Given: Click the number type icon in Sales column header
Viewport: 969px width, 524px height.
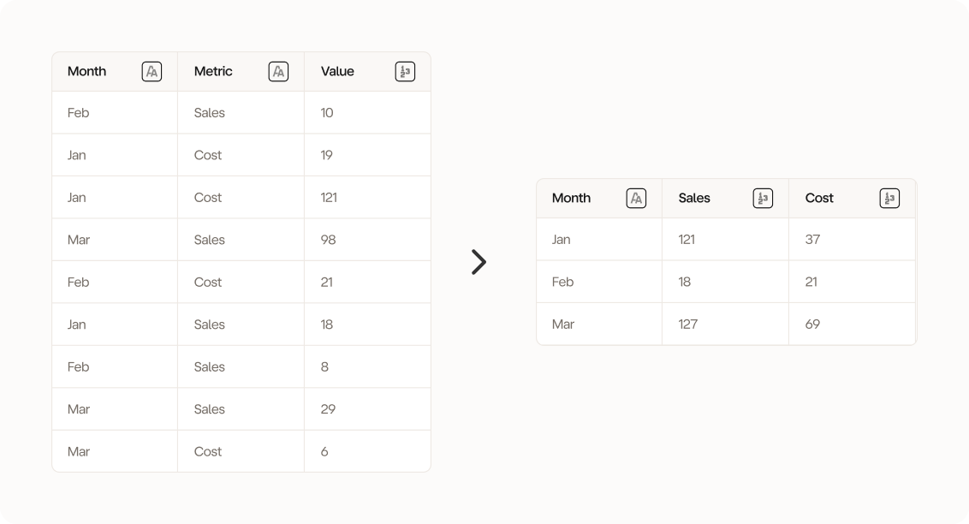Looking at the screenshot, I should (x=763, y=199).
